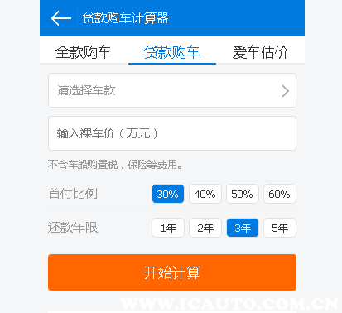Go back using the left arrow icon
The width and height of the screenshot is (342, 313).
61,18
